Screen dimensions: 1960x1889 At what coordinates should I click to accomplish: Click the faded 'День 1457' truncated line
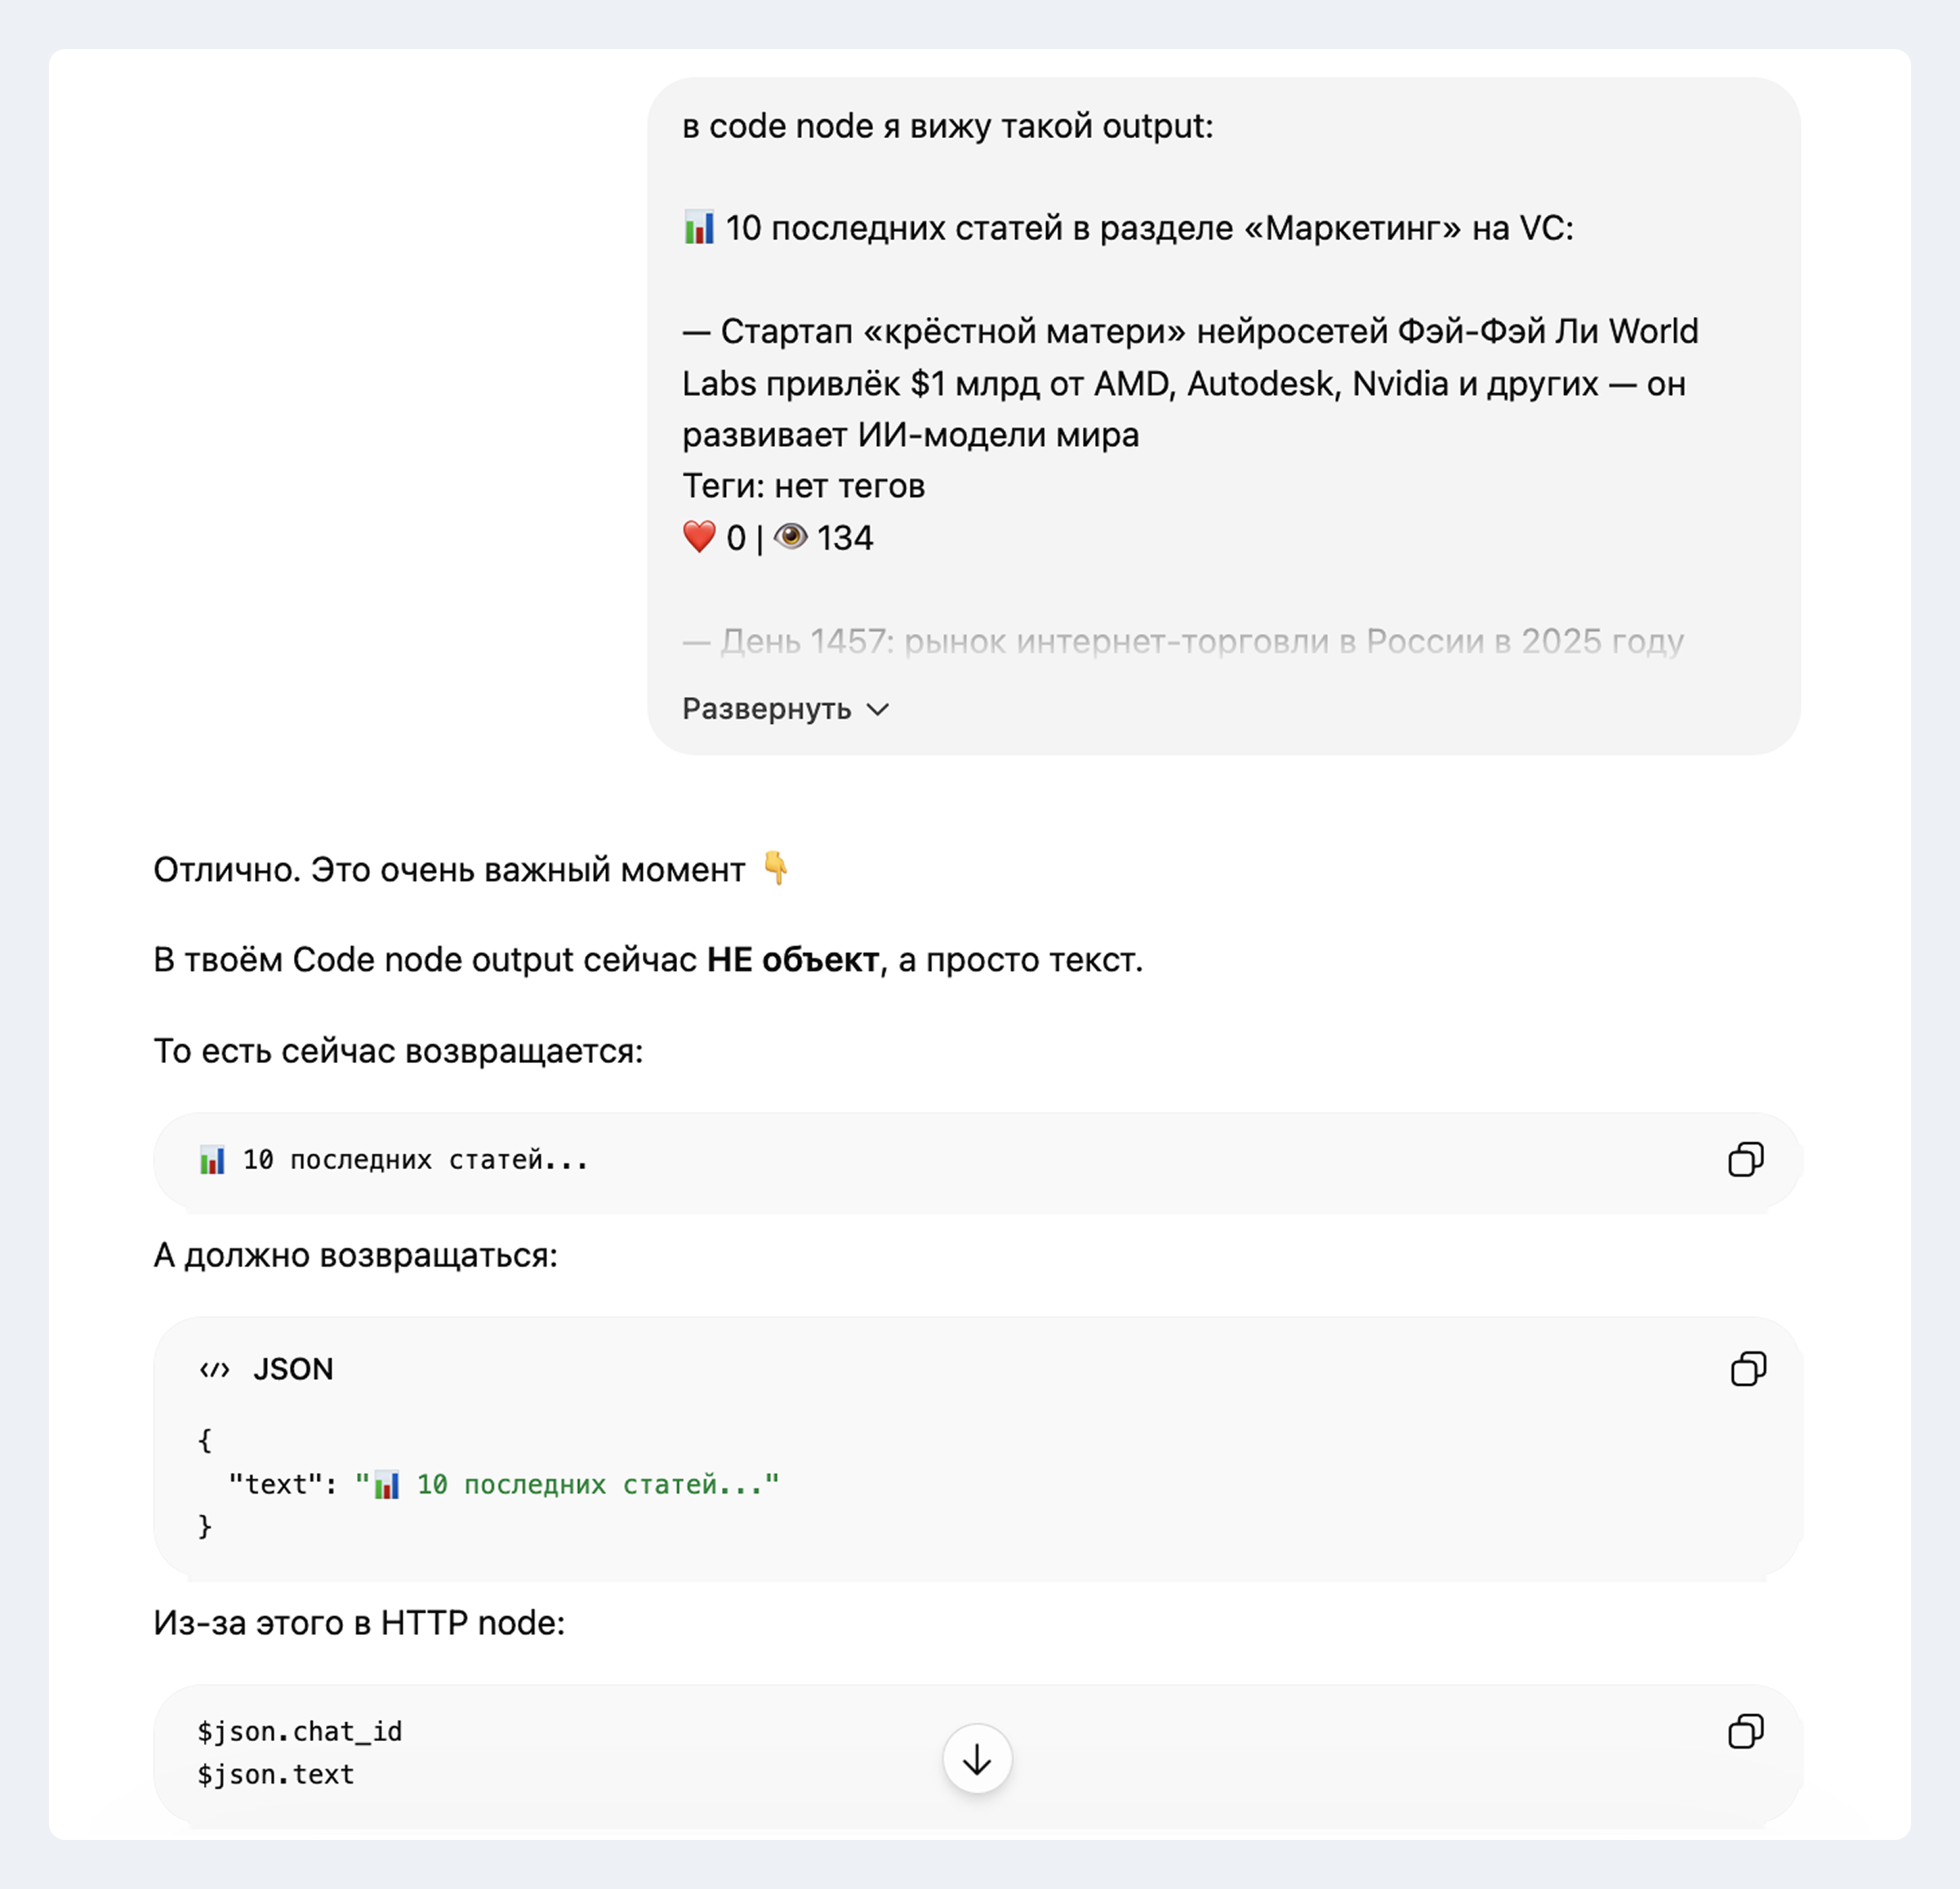point(1183,641)
